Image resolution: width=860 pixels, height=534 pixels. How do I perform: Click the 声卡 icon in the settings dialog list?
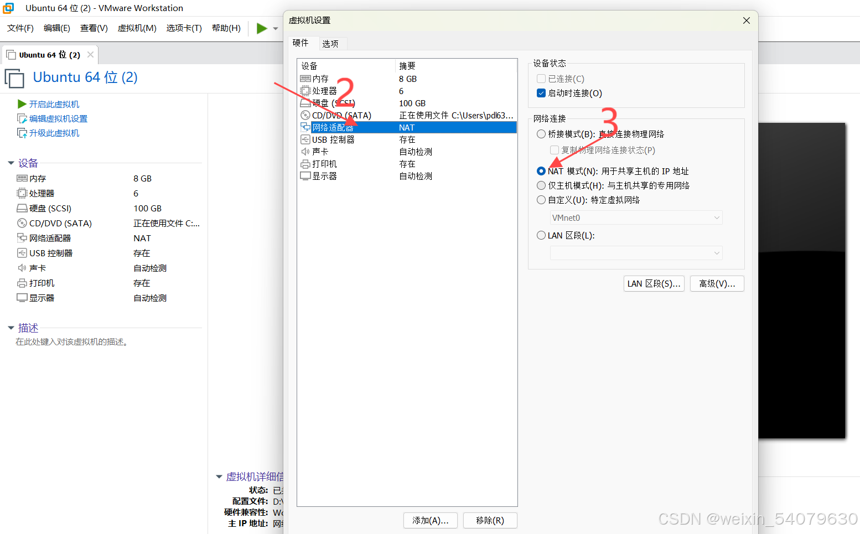click(305, 152)
